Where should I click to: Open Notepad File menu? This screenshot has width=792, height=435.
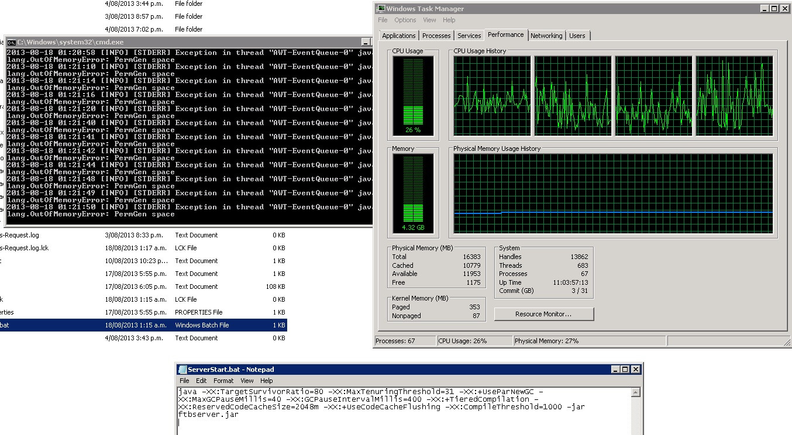184,381
